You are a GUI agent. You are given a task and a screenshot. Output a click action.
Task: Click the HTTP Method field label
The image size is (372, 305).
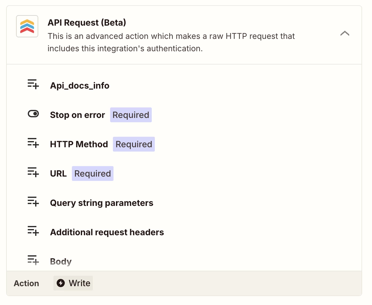point(79,144)
